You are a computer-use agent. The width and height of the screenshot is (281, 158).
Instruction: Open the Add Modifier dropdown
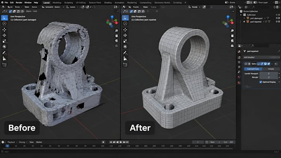(261, 57)
